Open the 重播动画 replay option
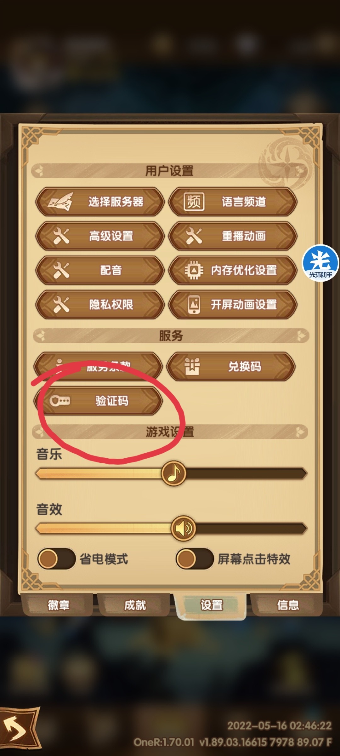Image resolution: width=340 pixels, height=756 pixels. point(233,236)
